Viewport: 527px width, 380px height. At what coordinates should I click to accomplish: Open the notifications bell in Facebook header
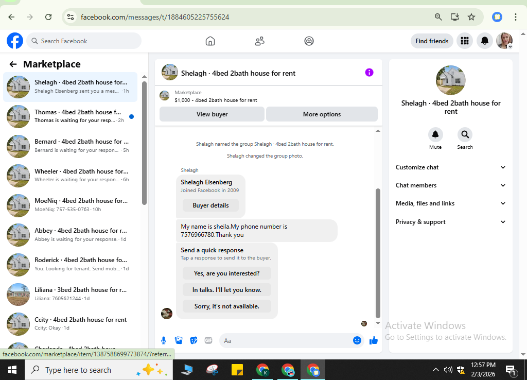pos(485,41)
